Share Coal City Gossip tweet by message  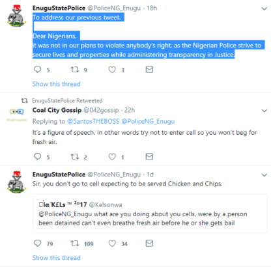pos(149,156)
